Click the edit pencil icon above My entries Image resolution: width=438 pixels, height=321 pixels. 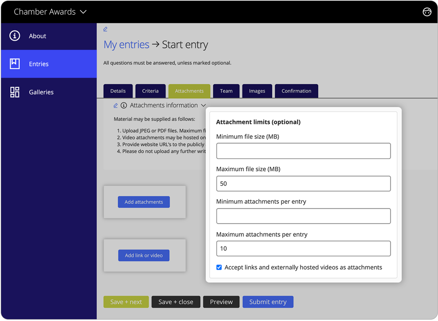coord(105,29)
